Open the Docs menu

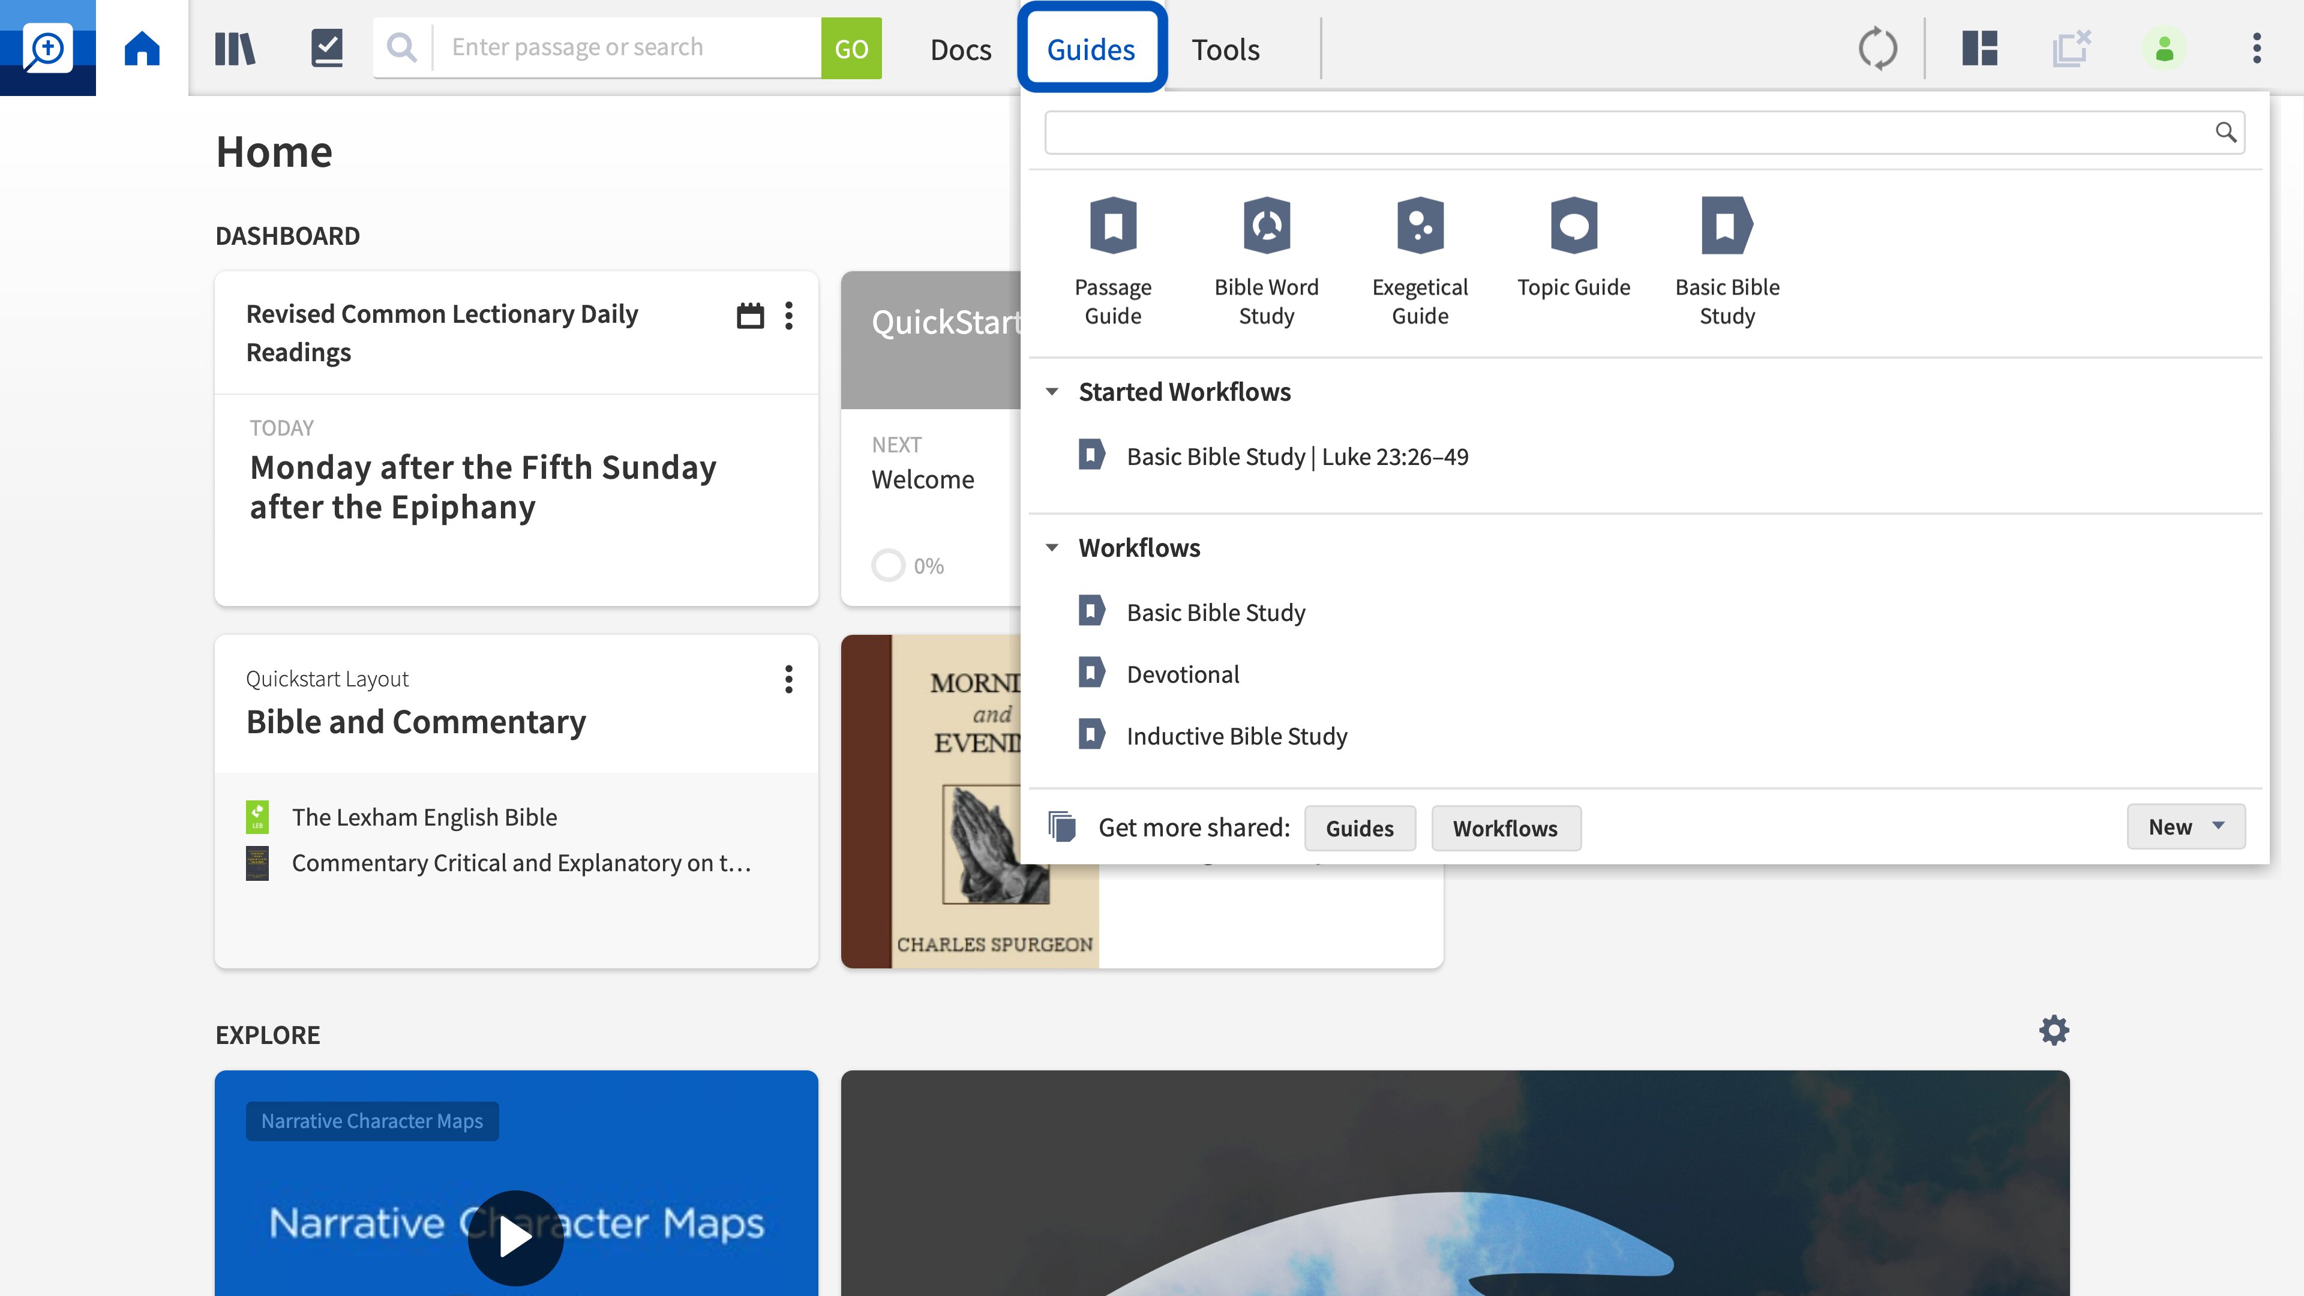click(x=961, y=49)
